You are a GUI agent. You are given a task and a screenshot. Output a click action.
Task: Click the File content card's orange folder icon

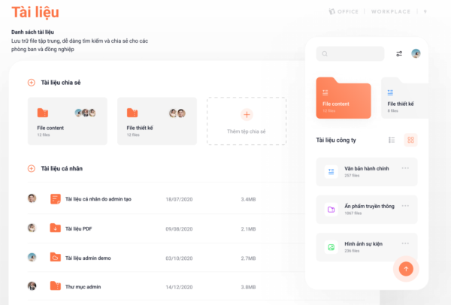(x=43, y=113)
